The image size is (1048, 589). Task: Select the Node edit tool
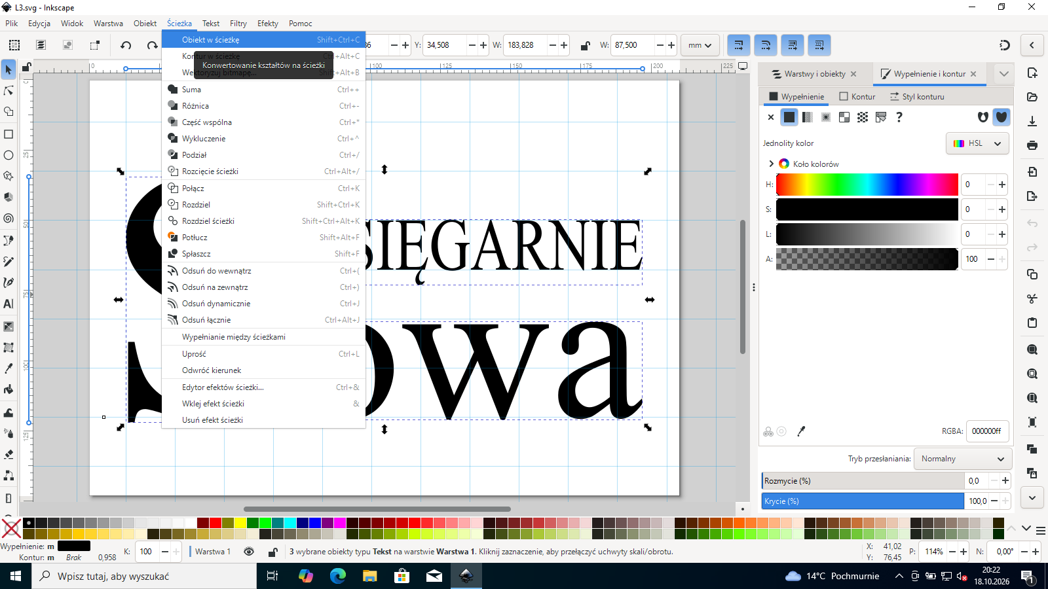(9, 90)
